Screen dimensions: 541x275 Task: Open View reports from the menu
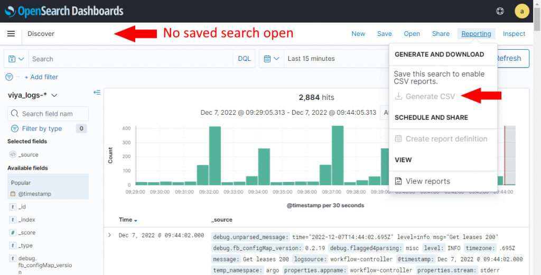pos(423,181)
